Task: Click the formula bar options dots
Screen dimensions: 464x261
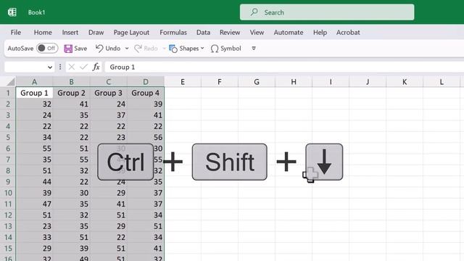Action: [x=60, y=67]
